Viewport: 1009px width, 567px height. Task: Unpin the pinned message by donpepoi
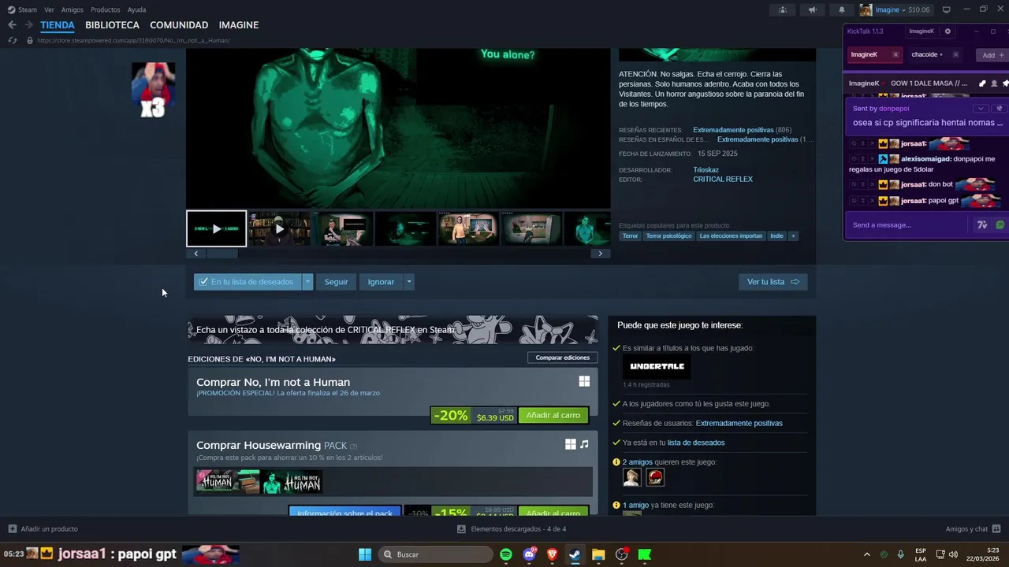tap(999, 108)
